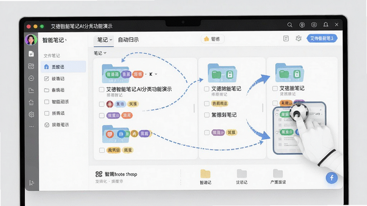Open the preview thumbnail in the rightmost card
The image size is (367, 206).
click(x=300, y=128)
